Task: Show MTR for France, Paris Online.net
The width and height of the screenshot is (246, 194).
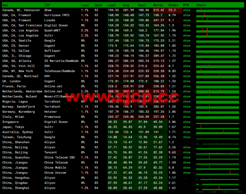Action: (x=187, y=86)
